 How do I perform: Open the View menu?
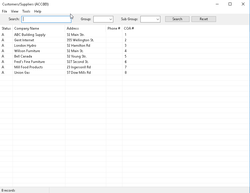(x=15, y=11)
